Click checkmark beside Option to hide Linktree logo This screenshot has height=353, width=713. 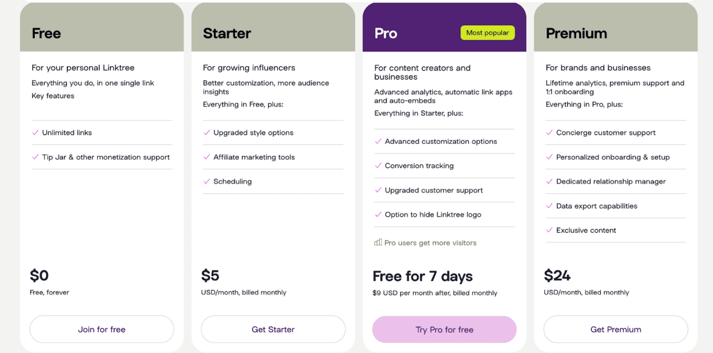(378, 214)
